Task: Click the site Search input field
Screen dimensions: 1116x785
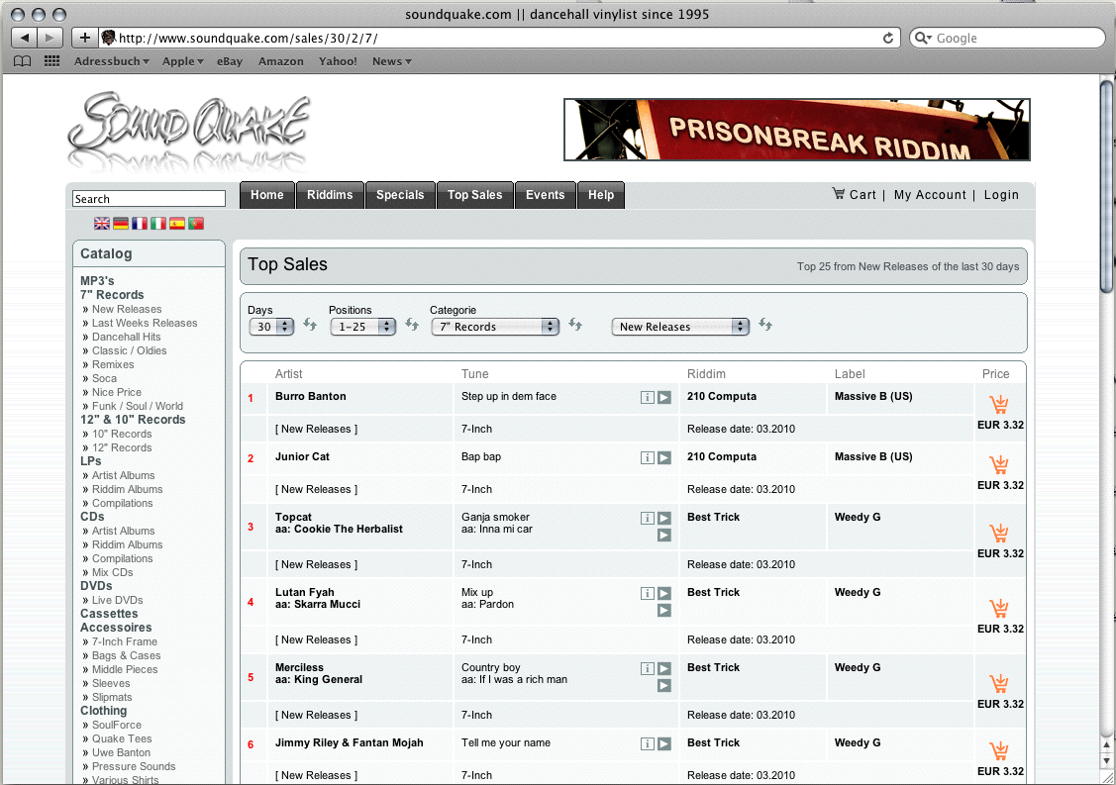Action: point(149,199)
